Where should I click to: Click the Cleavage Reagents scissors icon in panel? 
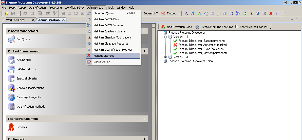[11, 97]
